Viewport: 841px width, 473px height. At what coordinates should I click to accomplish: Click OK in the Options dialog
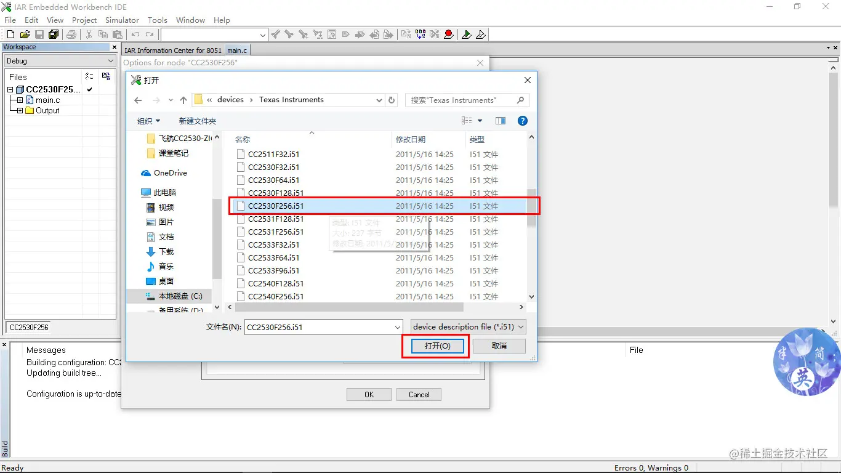tap(369, 394)
